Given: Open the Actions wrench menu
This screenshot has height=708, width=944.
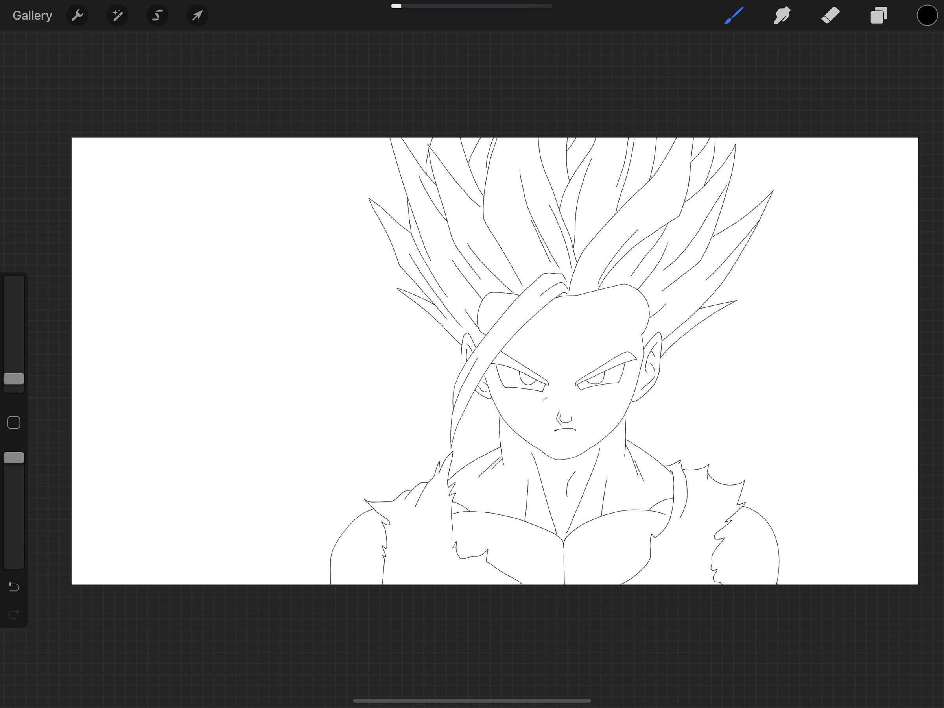Looking at the screenshot, I should tap(77, 16).
